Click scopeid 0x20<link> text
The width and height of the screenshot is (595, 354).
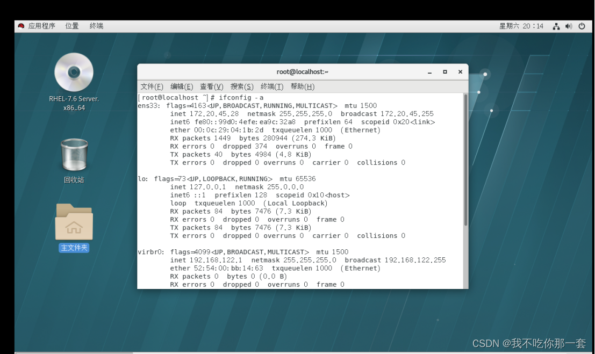[x=398, y=122]
